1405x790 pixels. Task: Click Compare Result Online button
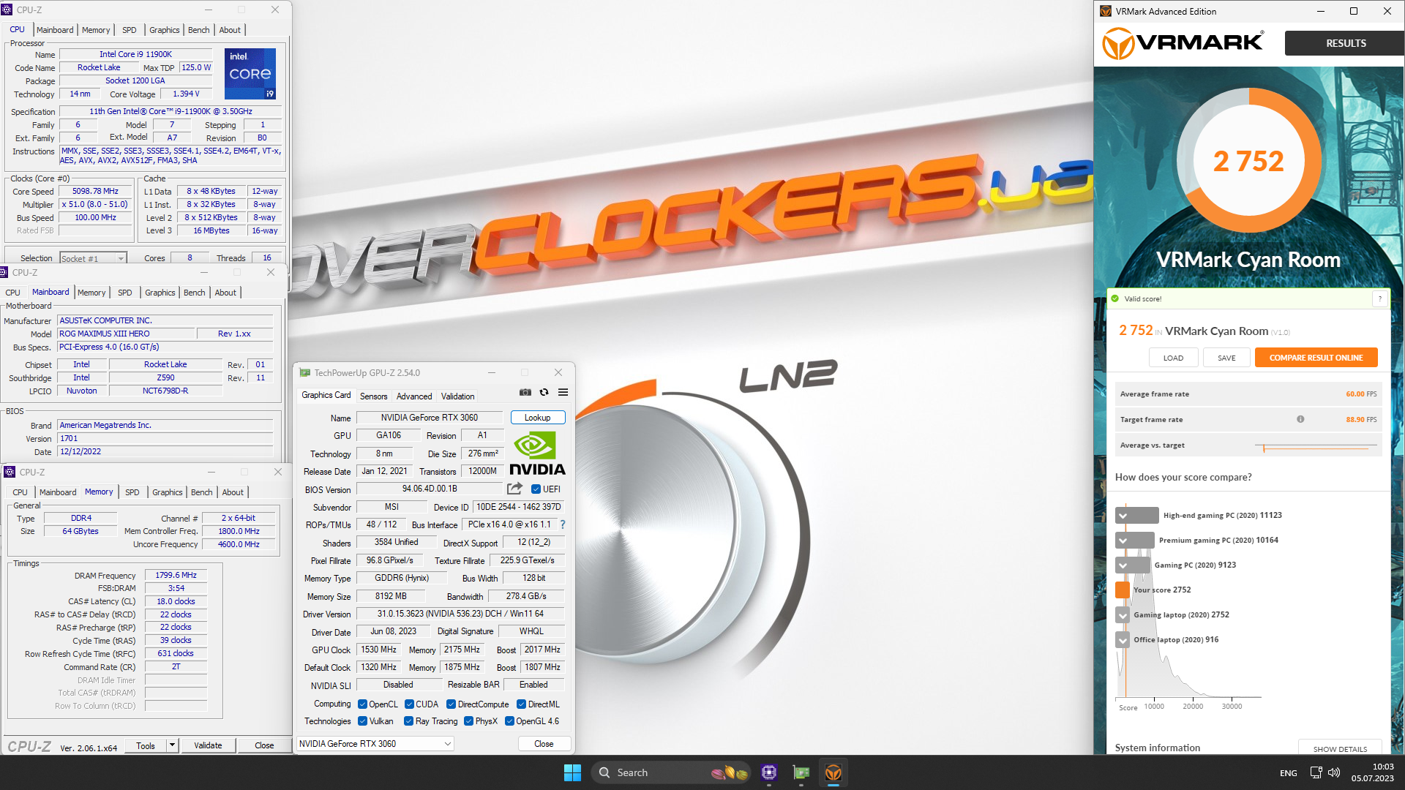click(1316, 358)
